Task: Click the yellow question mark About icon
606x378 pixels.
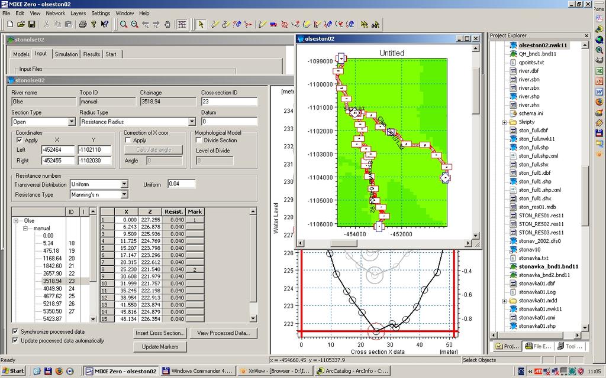Action: pos(93,24)
